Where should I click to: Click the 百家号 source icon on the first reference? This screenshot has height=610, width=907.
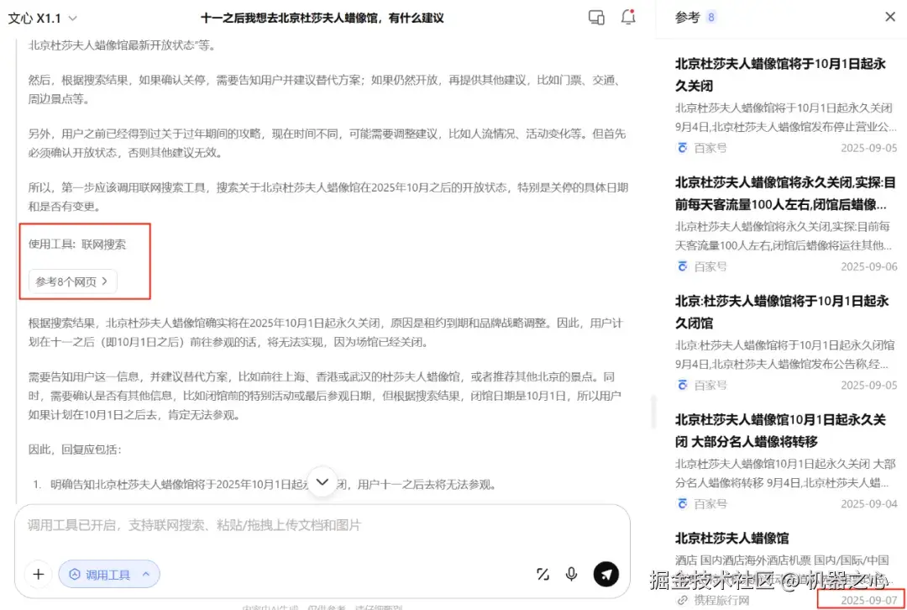(x=682, y=148)
